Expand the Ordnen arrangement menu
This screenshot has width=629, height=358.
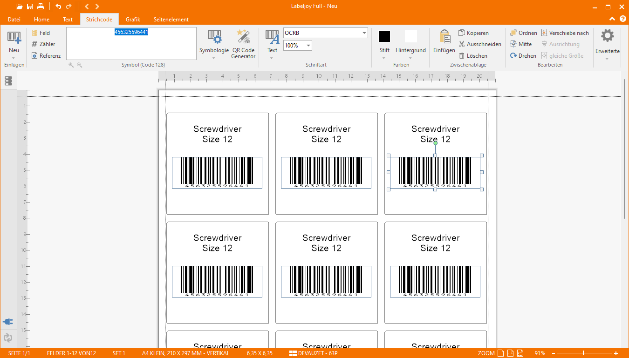[x=524, y=33]
